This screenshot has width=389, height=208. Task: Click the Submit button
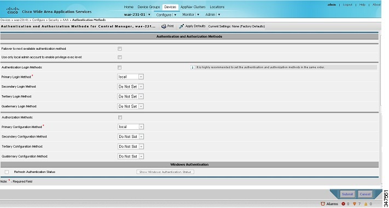point(347,194)
